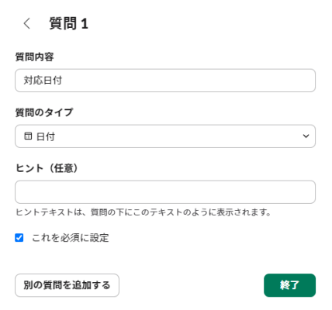Image resolution: width=332 pixels, height=310 pixels.
Task: Uncheck the これを必須に設定 checkbox
Action: [19, 238]
